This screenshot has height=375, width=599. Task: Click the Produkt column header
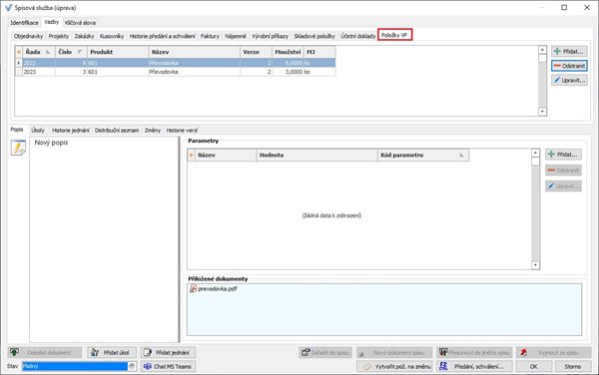coord(118,52)
